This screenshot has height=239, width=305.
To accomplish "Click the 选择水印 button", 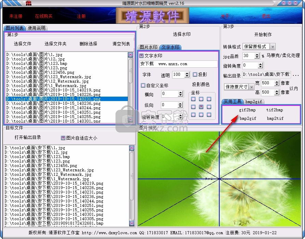I will tap(182, 34).
